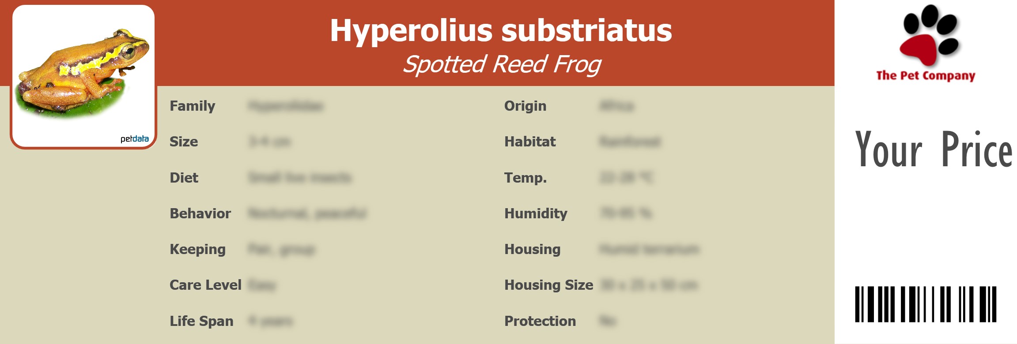Click the Life Span label
1017x344 pixels.
(x=201, y=321)
